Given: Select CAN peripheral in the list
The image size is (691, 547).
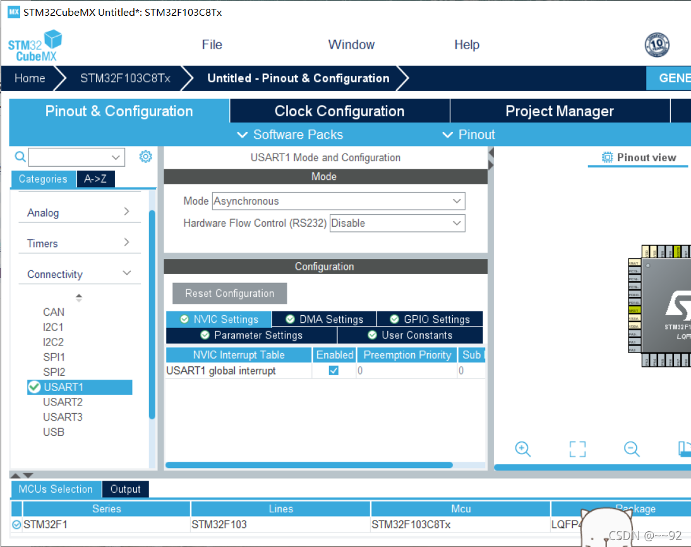Looking at the screenshot, I should coord(53,312).
